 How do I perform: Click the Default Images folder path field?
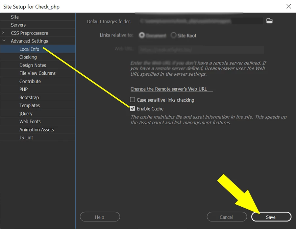[201, 21]
